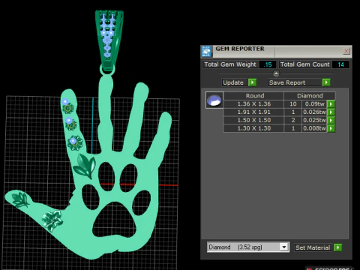Click the Update button label

pos(233,82)
